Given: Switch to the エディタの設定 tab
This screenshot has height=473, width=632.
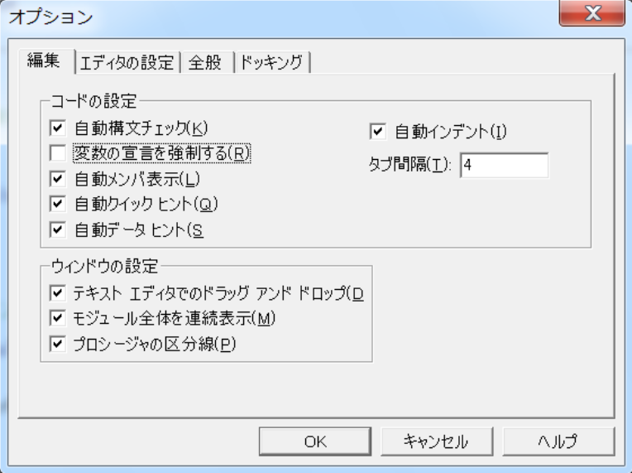Looking at the screenshot, I should [x=127, y=62].
